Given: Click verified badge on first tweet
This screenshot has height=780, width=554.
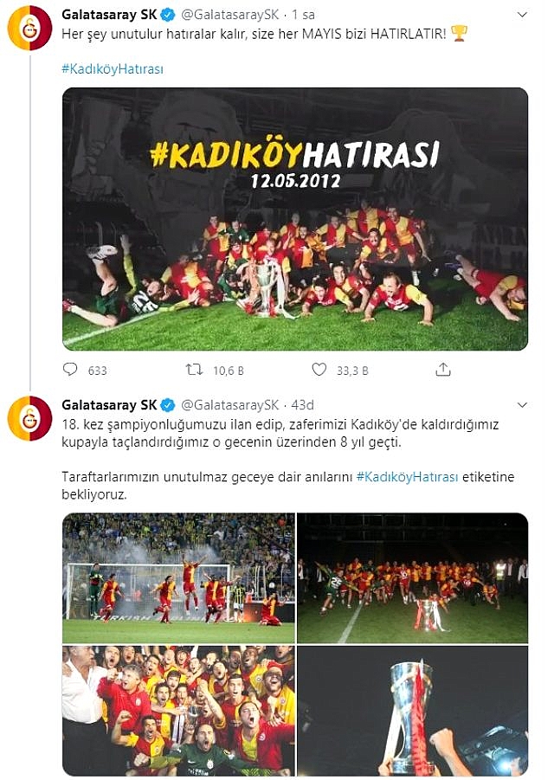Looking at the screenshot, I should point(168,15).
